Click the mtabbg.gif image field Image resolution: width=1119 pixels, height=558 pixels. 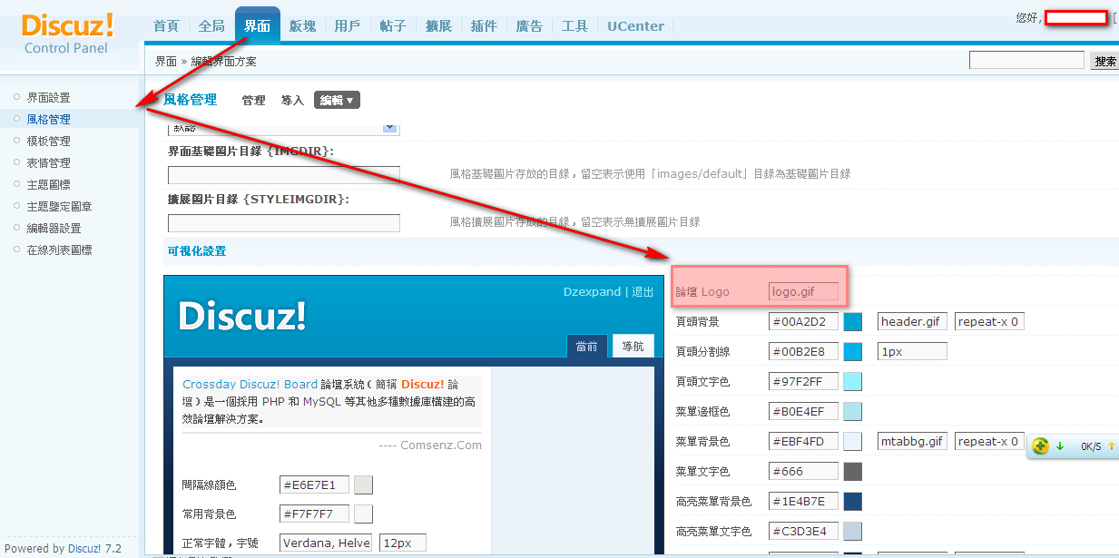click(912, 441)
